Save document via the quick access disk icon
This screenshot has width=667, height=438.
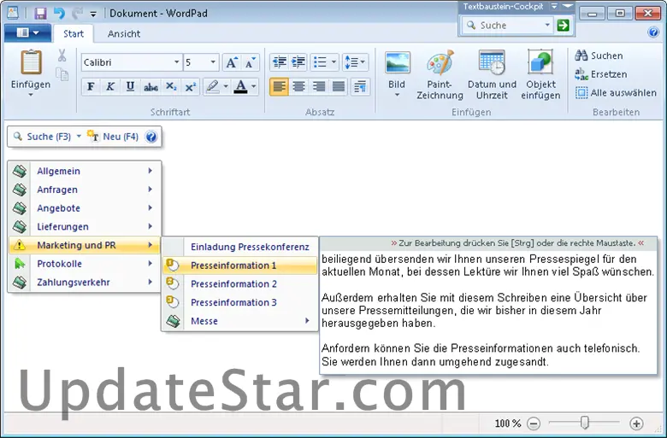pos(40,13)
